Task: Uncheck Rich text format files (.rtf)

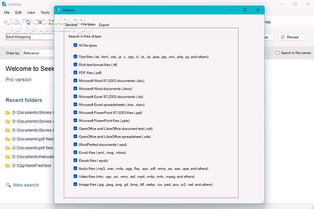Action: [x=75, y=65]
